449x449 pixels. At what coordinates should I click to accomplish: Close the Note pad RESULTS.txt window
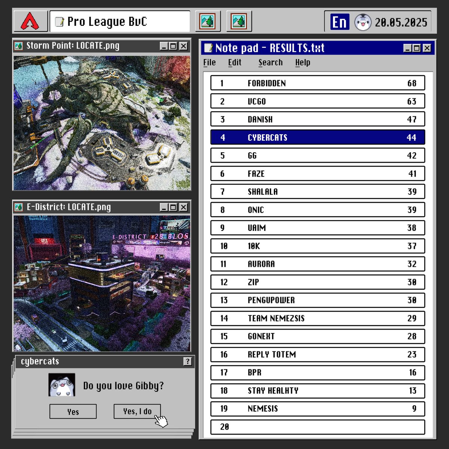pos(427,48)
